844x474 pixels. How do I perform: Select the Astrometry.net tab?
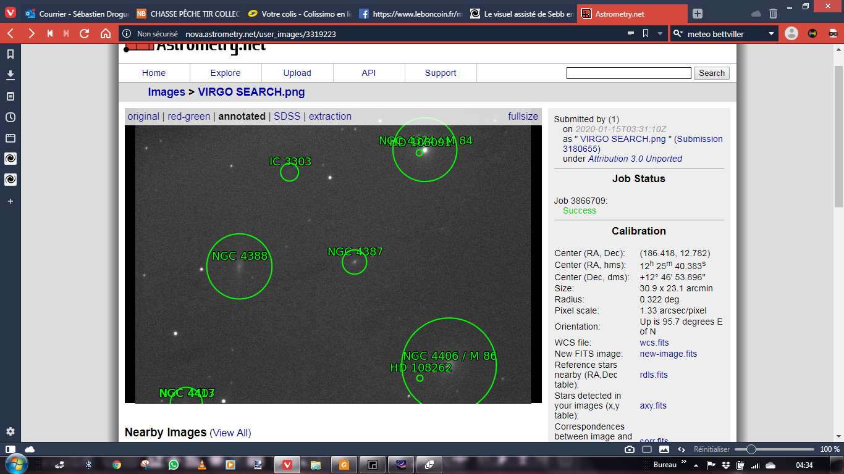click(x=632, y=14)
